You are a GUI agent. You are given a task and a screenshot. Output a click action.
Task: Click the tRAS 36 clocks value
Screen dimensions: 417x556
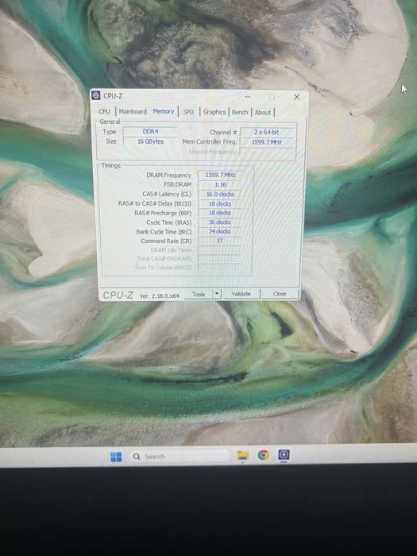coord(220,222)
